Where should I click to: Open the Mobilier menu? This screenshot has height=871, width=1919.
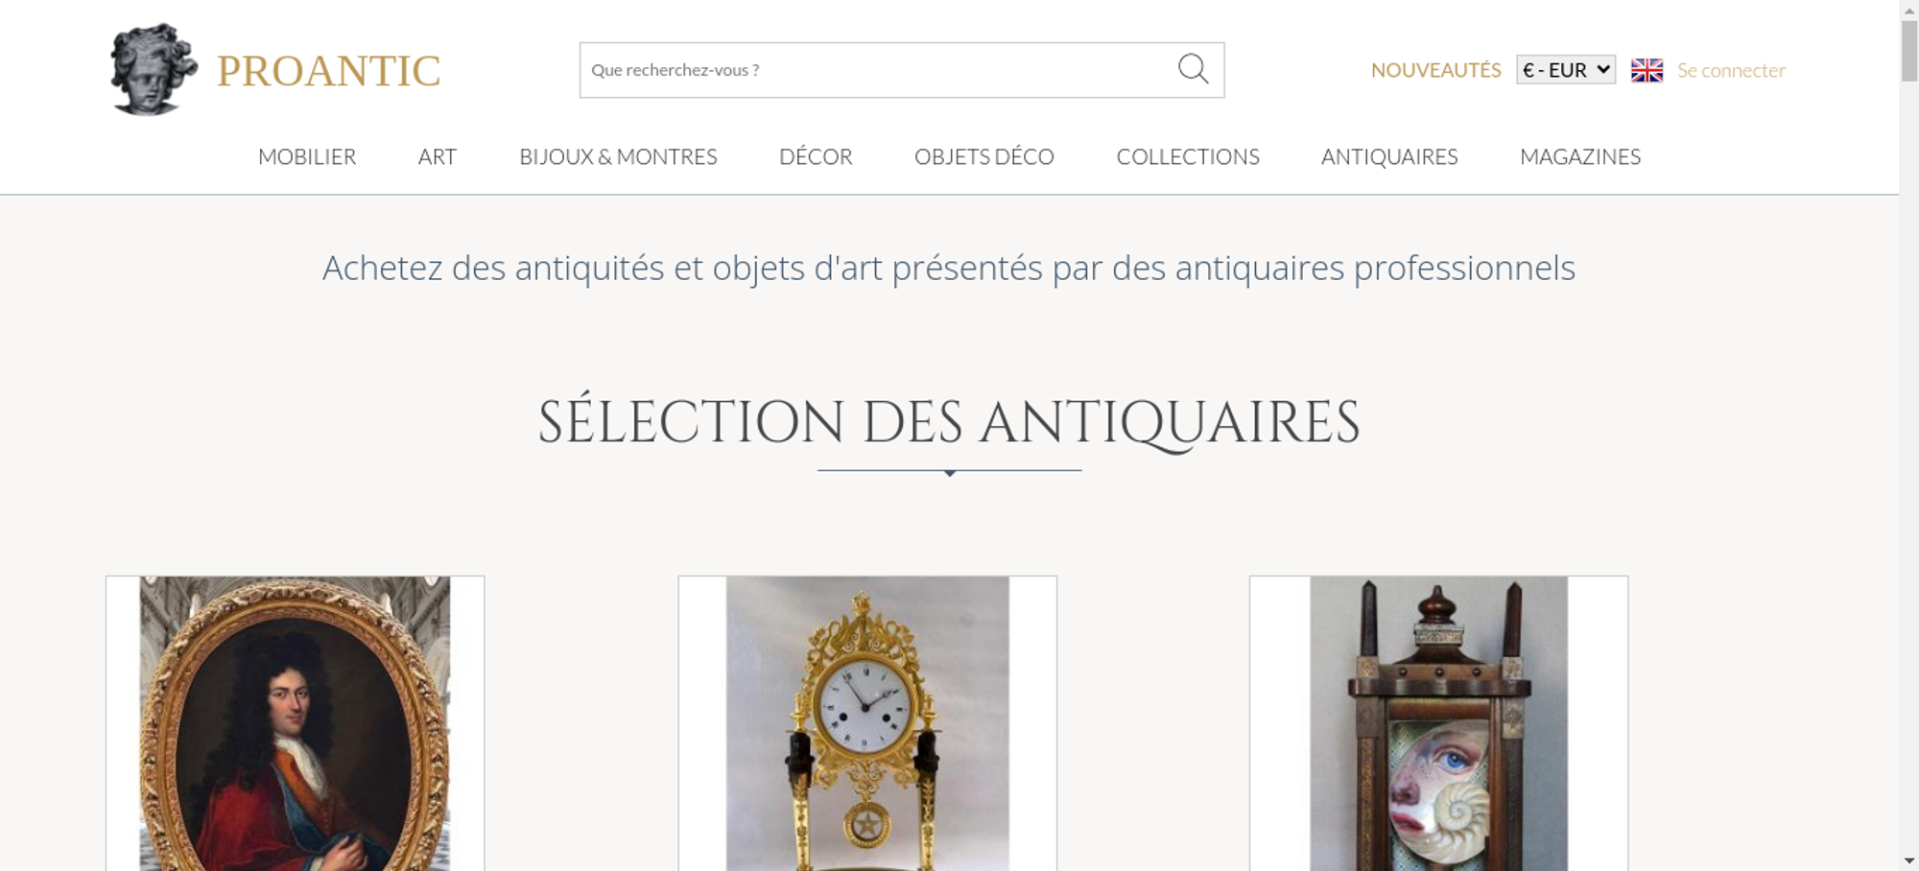307,156
